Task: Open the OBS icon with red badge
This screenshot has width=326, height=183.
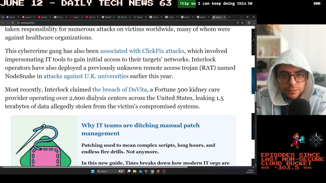Action: point(164,171)
